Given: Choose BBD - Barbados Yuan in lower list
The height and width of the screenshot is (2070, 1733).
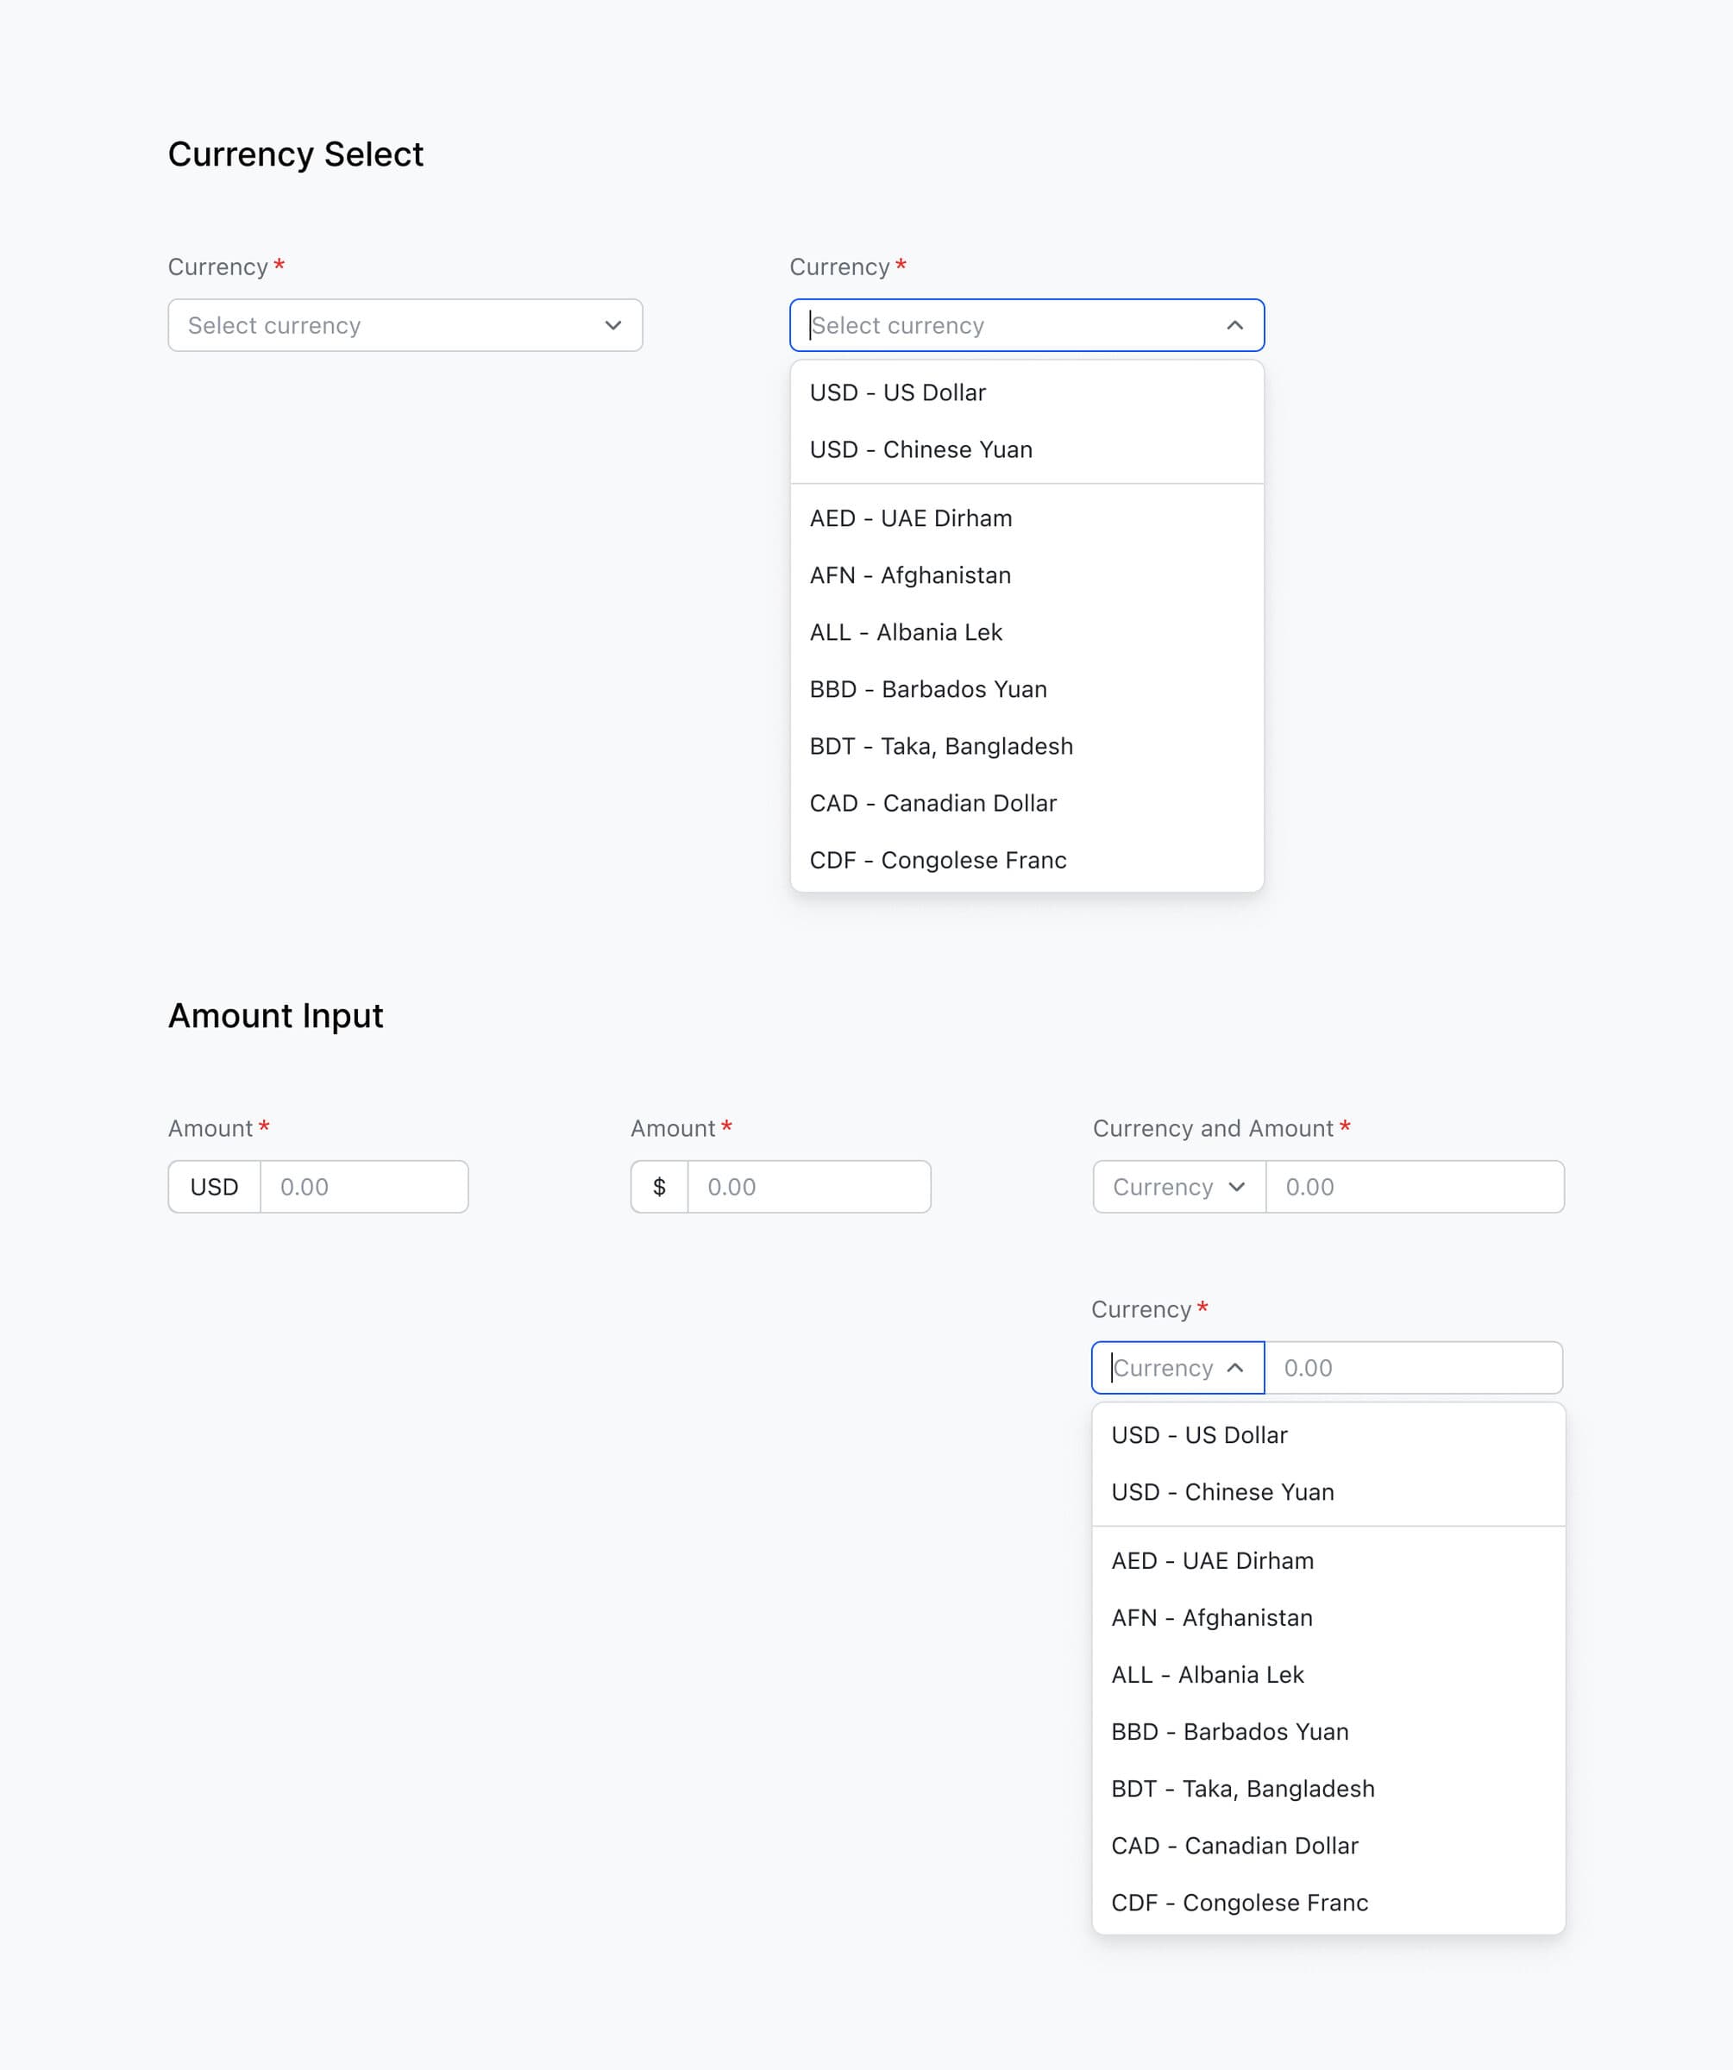Looking at the screenshot, I should 1229,1732.
